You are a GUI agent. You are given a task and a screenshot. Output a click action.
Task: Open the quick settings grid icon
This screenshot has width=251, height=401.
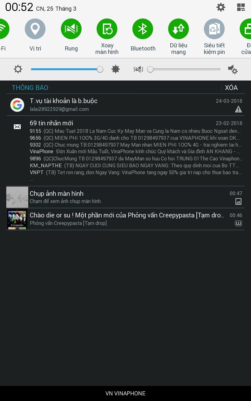point(241,7)
